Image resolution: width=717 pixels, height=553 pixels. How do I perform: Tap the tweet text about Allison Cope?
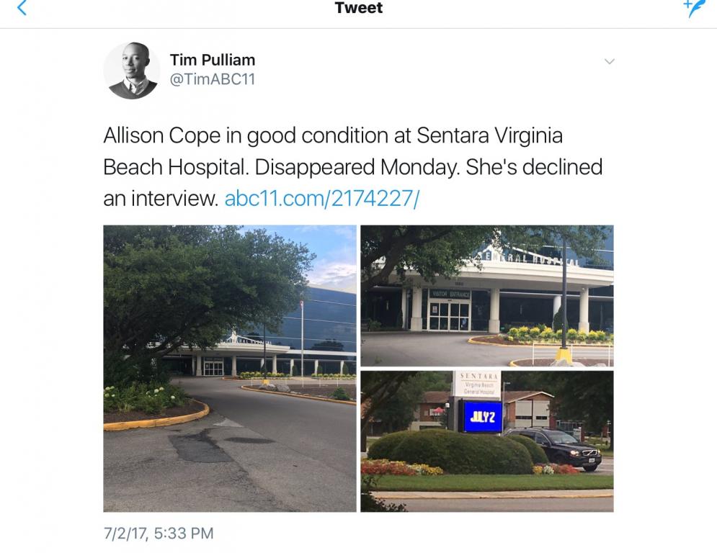tap(352, 167)
